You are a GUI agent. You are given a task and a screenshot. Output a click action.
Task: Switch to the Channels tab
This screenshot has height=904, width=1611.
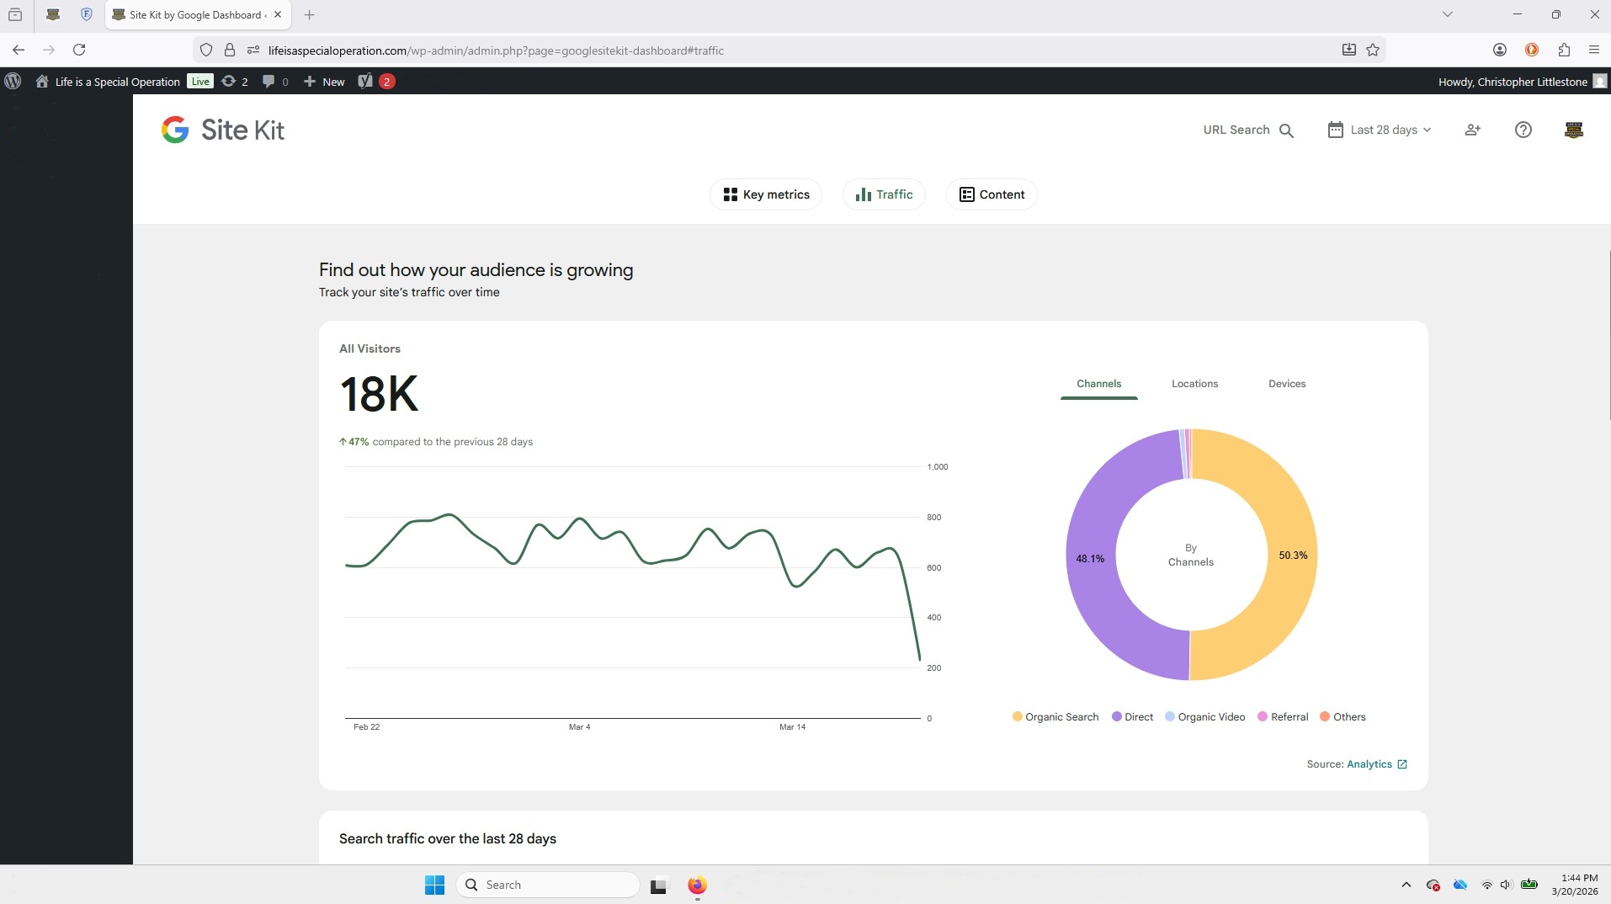coord(1099,384)
